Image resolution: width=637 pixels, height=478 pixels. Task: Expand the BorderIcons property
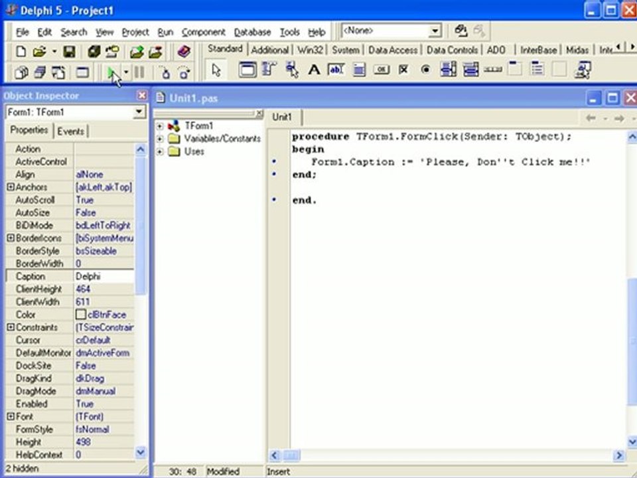(x=11, y=238)
